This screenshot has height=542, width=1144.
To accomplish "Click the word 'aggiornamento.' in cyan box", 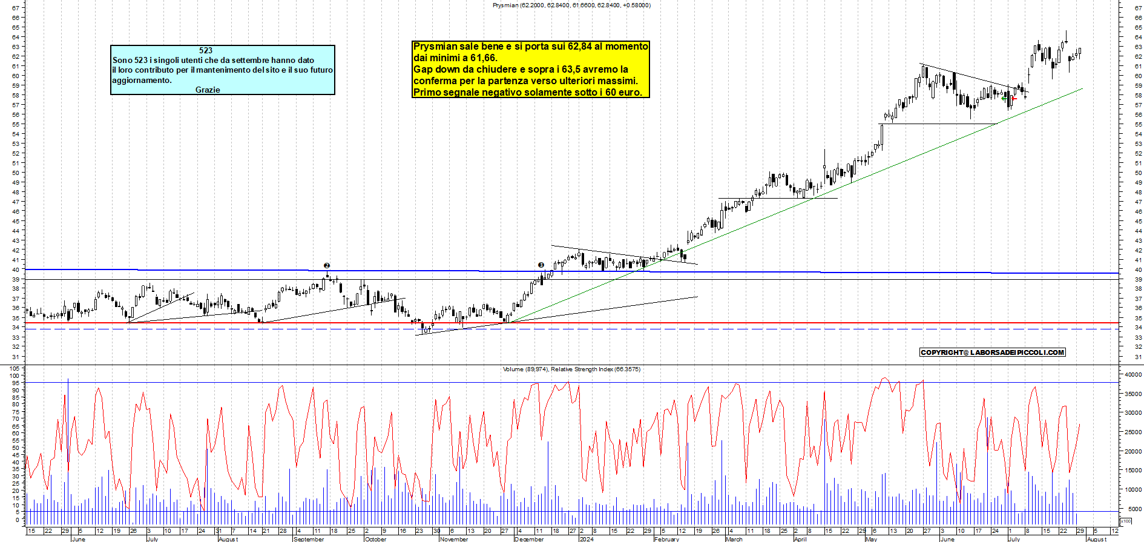I will pos(142,80).
